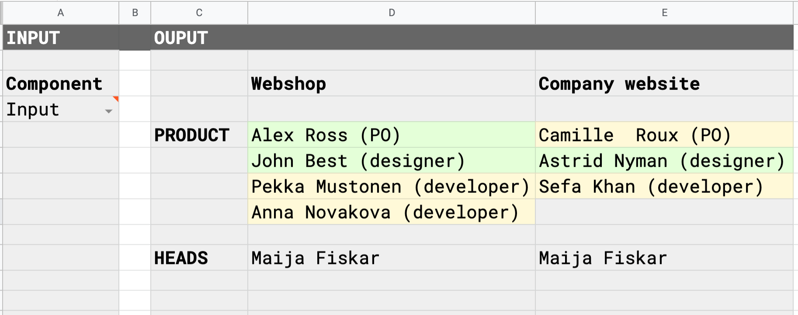The width and height of the screenshot is (798, 315).
Task: Select column A header
Action: [x=61, y=13]
